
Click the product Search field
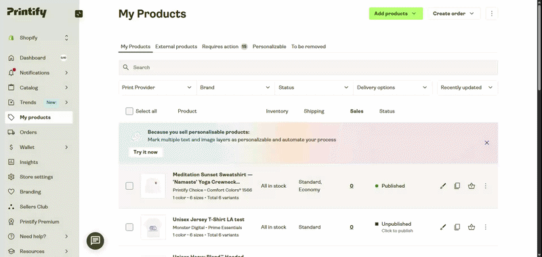(x=308, y=67)
